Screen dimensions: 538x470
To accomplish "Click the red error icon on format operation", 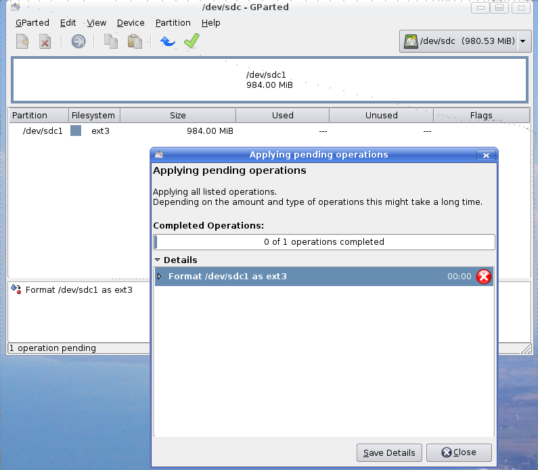I will tap(484, 277).
